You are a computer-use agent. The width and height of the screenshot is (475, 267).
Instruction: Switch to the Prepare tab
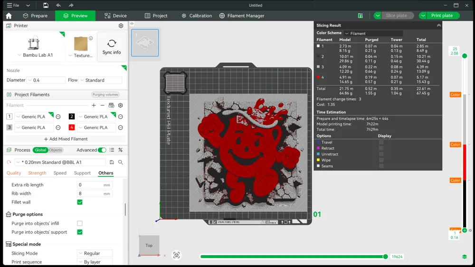pyautogui.click(x=36, y=16)
